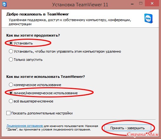Viewport: 161px width, 139px height.
Task: Click the "Страна Мам" watermark
Action: tap(143, 134)
